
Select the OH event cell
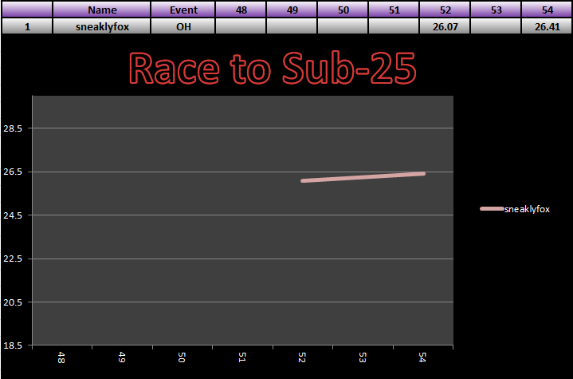click(x=183, y=26)
